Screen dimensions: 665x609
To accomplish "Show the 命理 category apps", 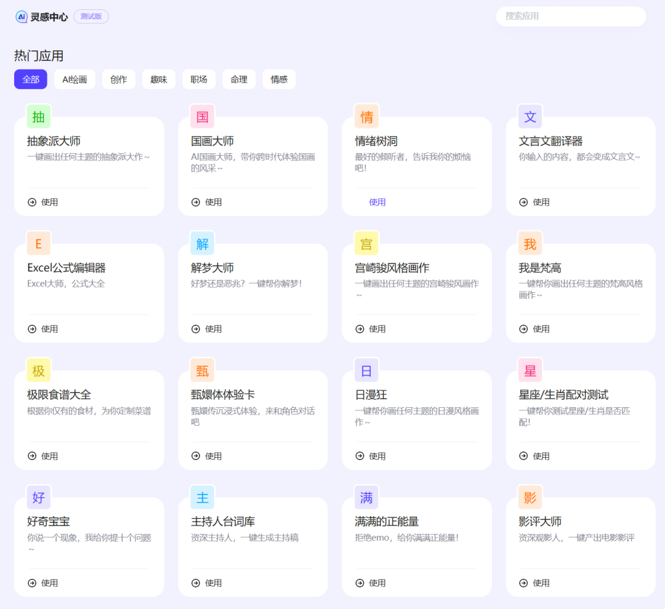I will click(x=239, y=79).
